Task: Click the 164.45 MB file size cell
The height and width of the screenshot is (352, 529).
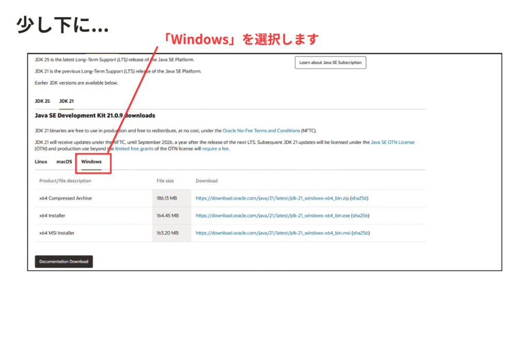Action: [167, 215]
